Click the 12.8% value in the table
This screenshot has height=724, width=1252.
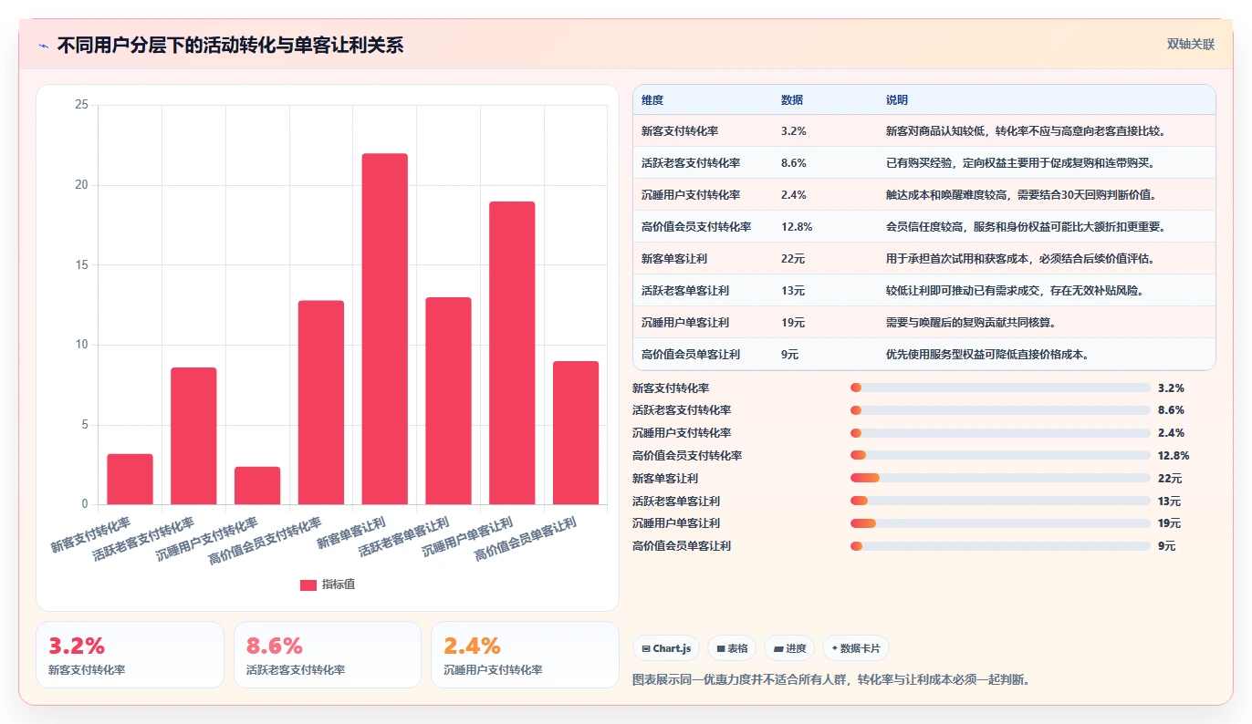(797, 227)
